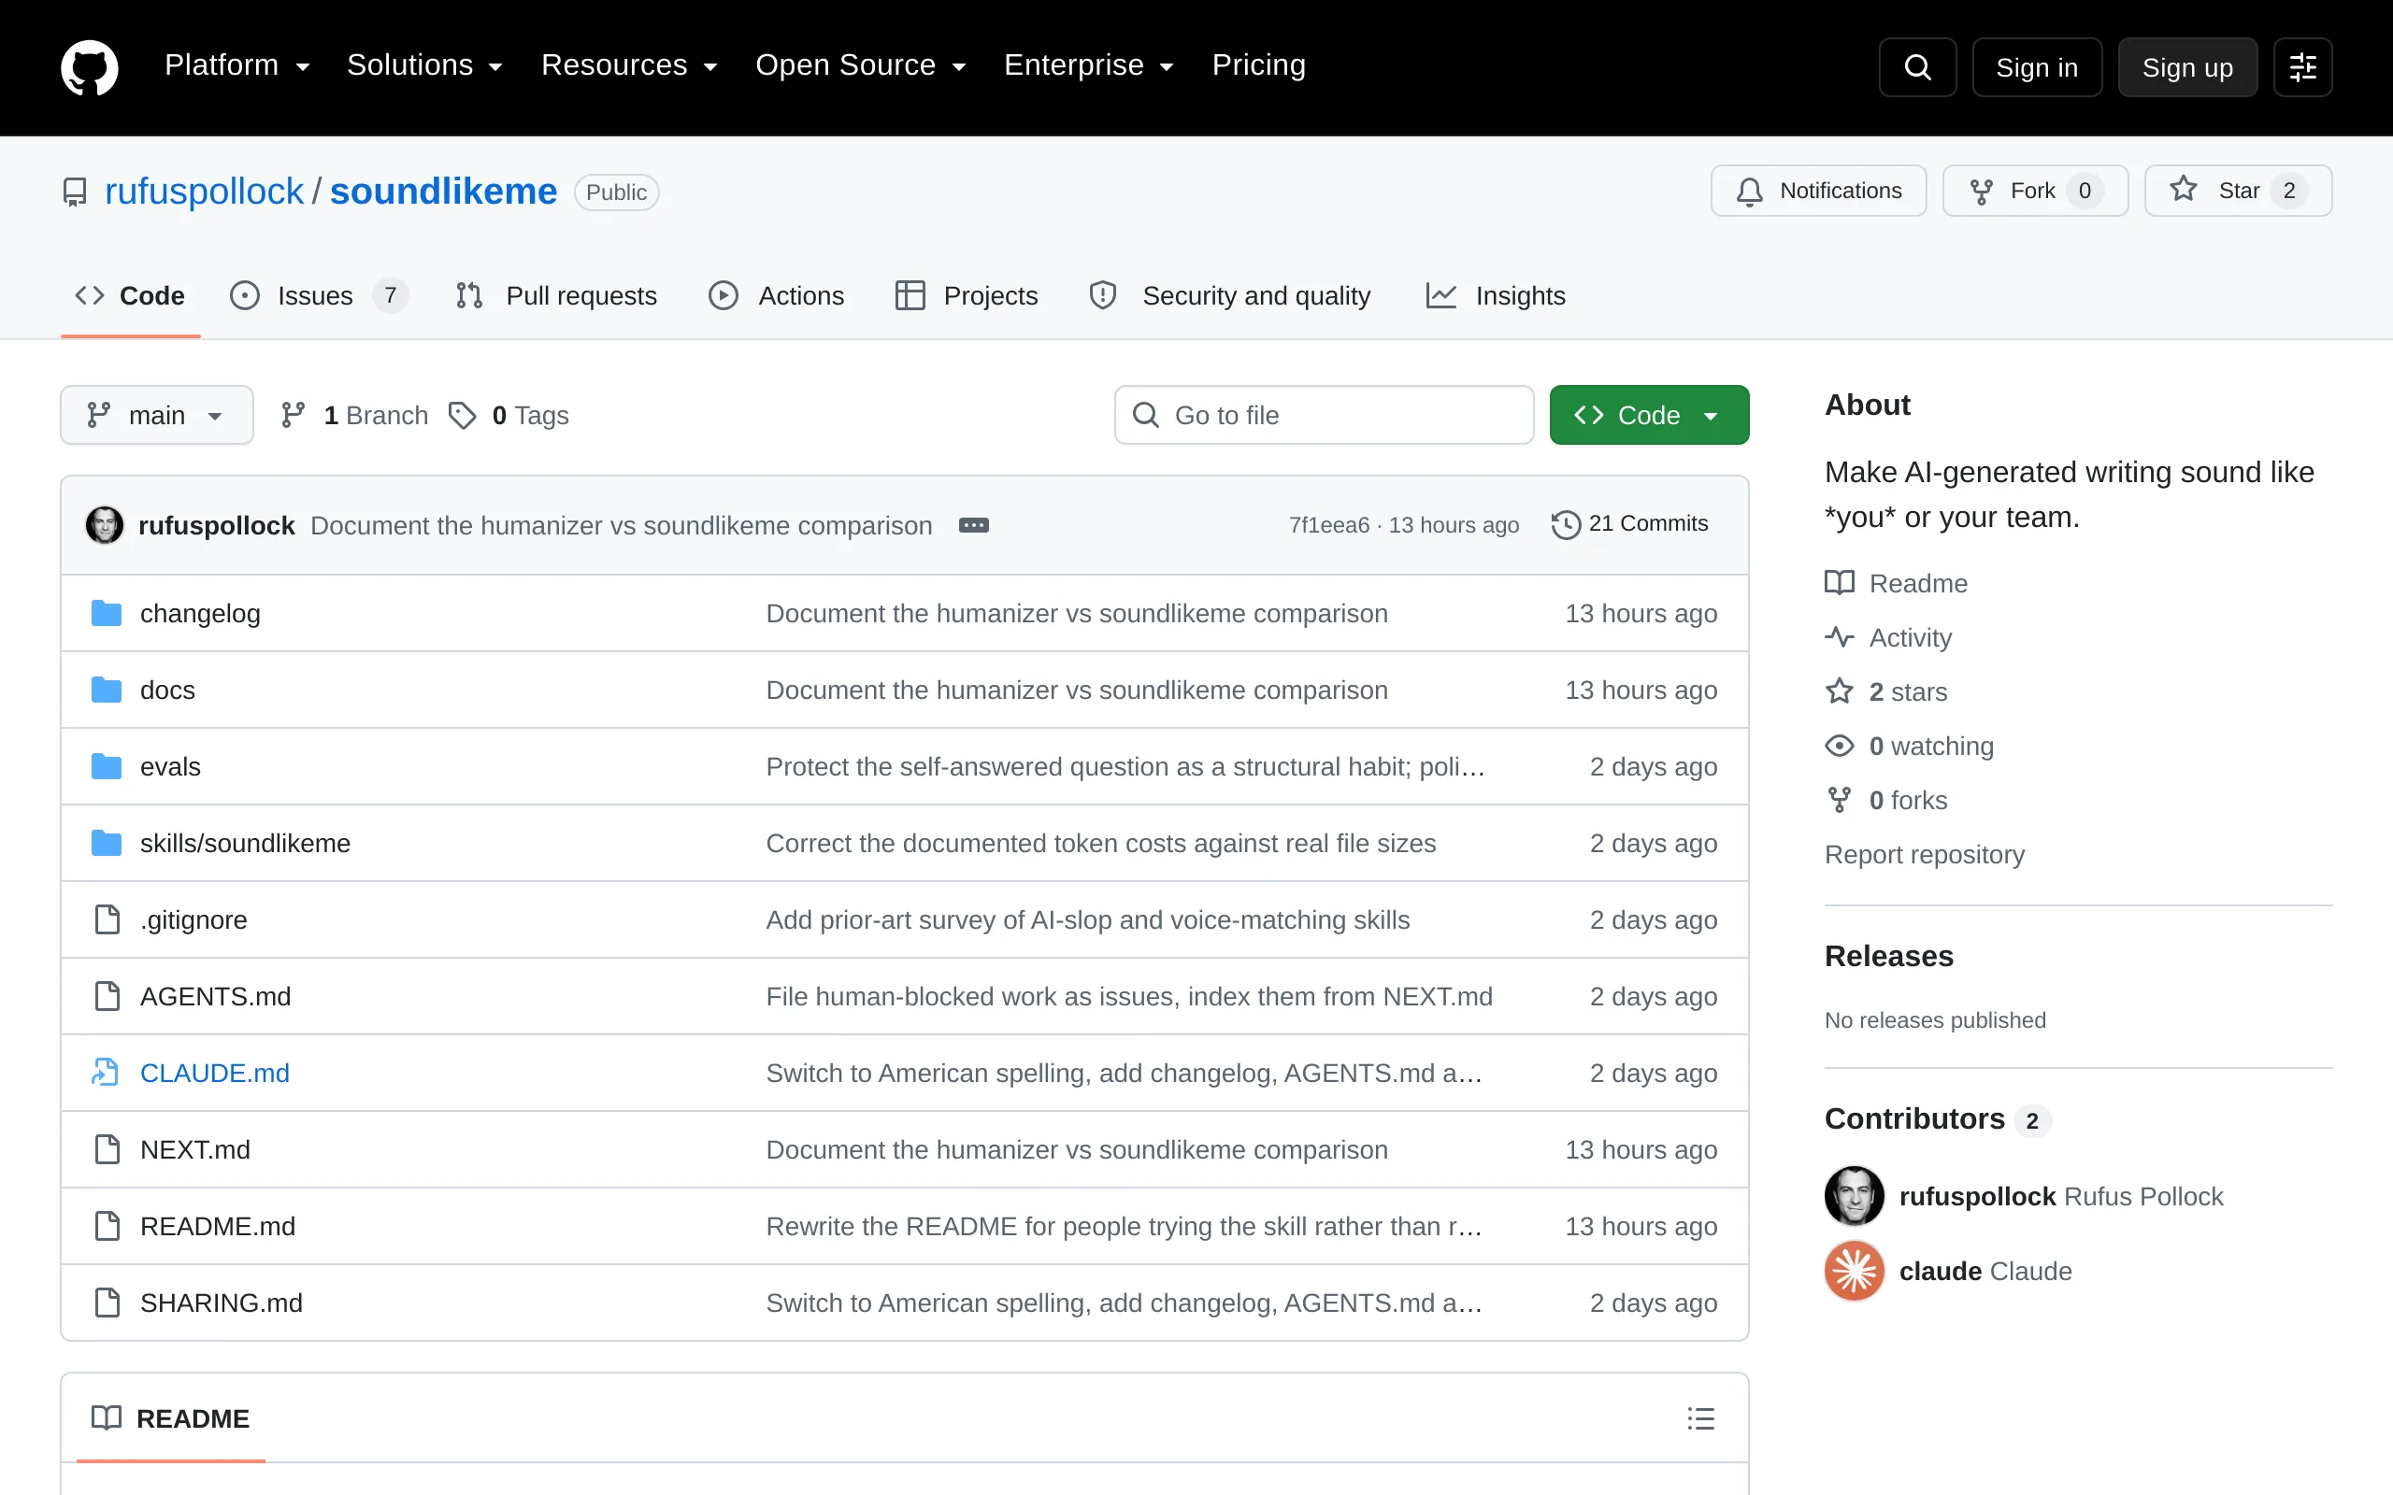Switch to the Issues tab
The width and height of the screenshot is (2393, 1495).
coord(319,295)
